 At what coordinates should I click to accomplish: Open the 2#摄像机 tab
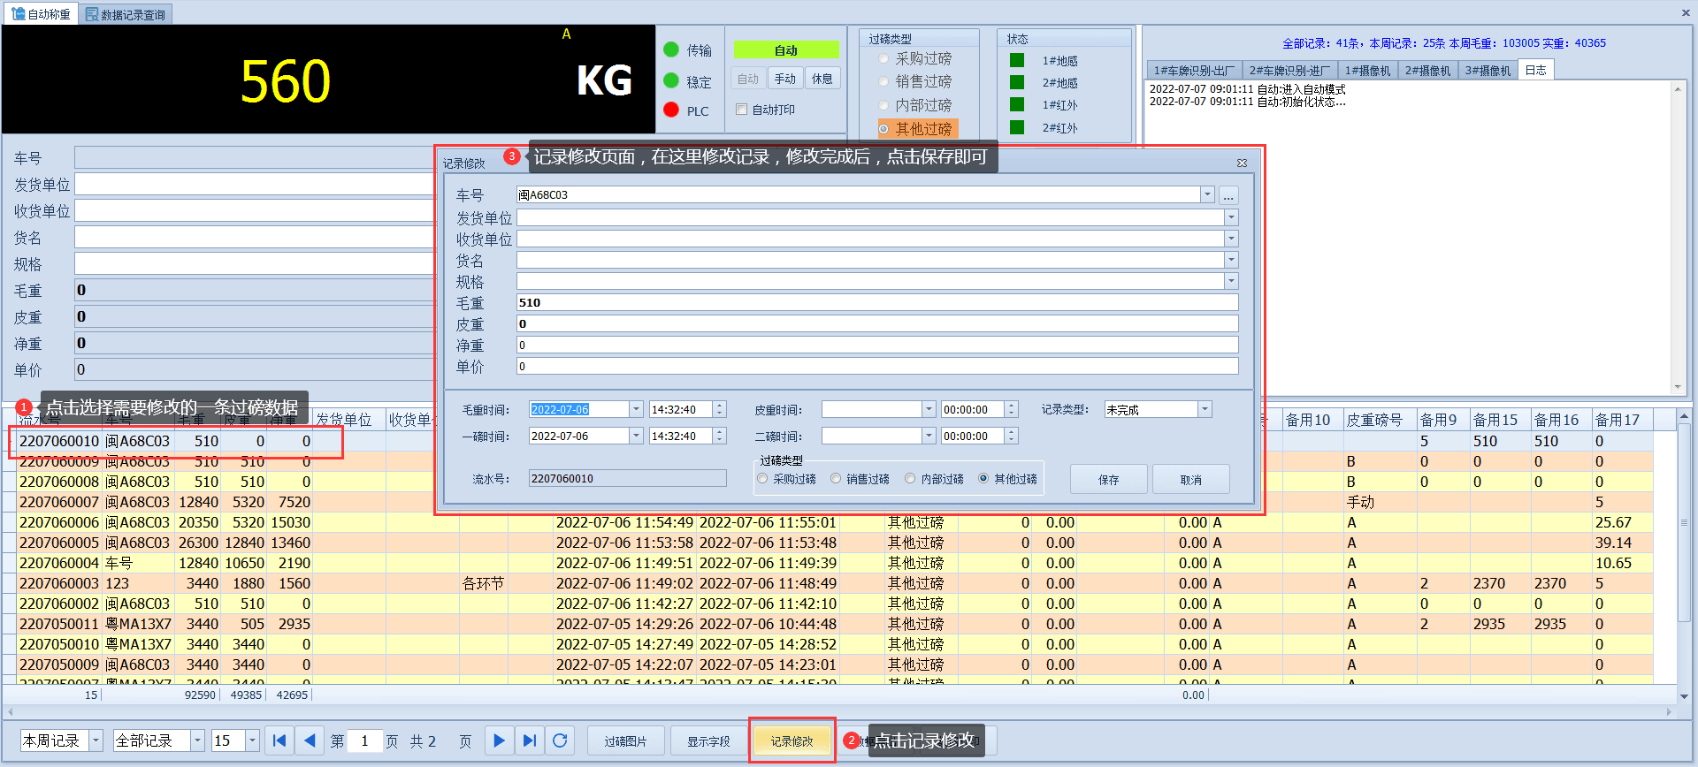pyautogui.click(x=1427, y=70)
